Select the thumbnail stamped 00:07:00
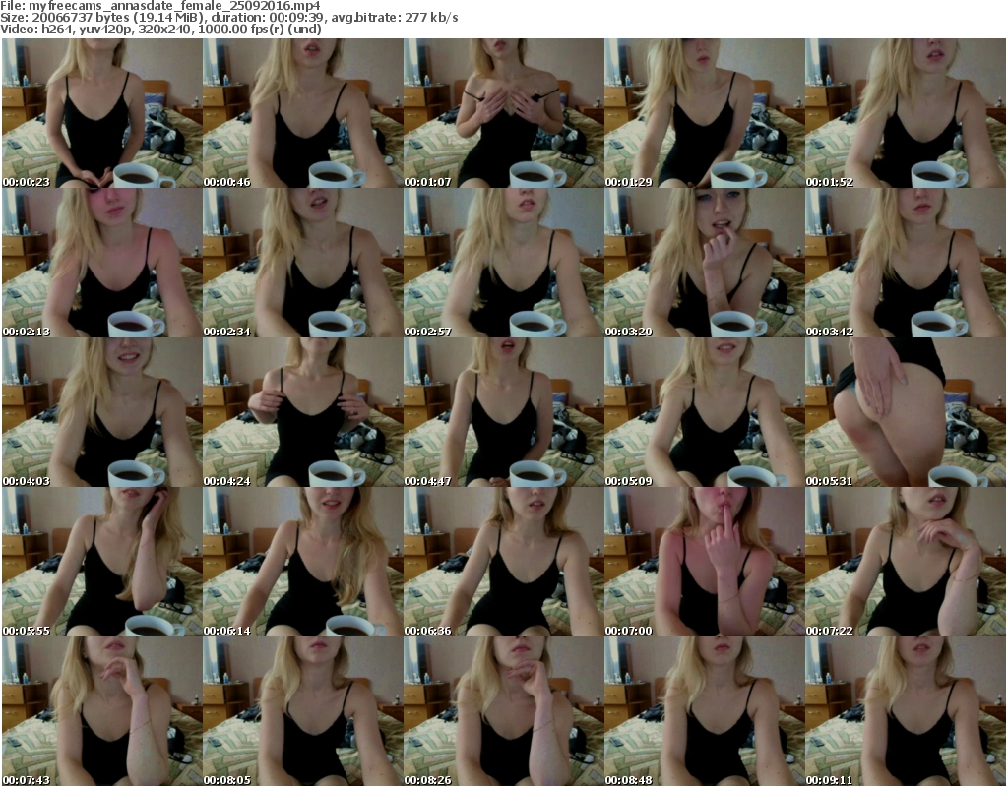1008x786 pixels. (705, 562)
